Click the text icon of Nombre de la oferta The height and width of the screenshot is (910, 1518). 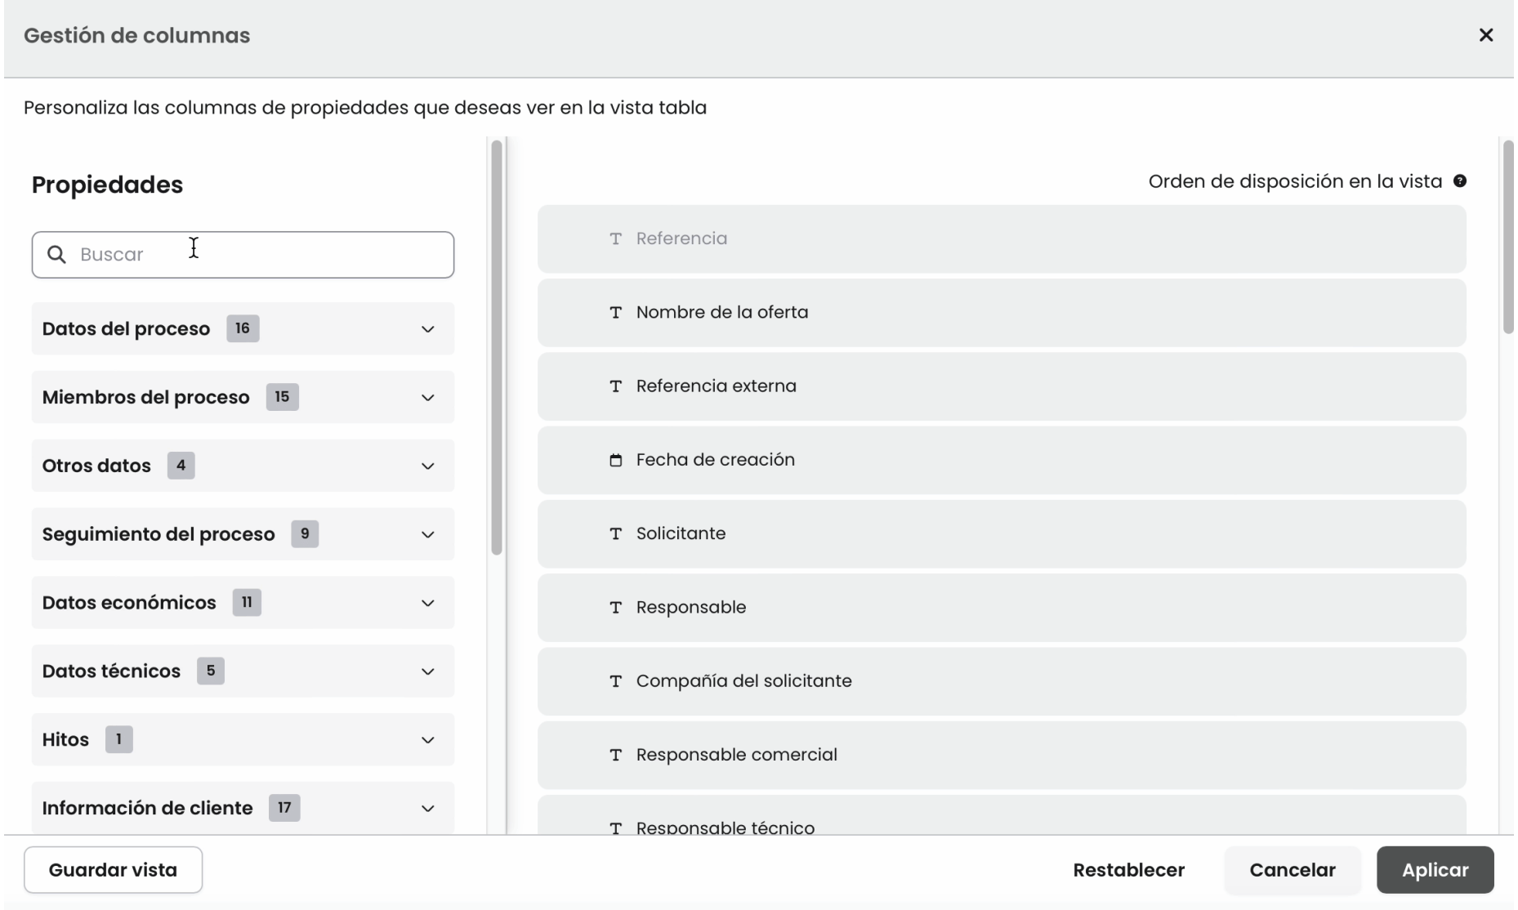(616, 312)
